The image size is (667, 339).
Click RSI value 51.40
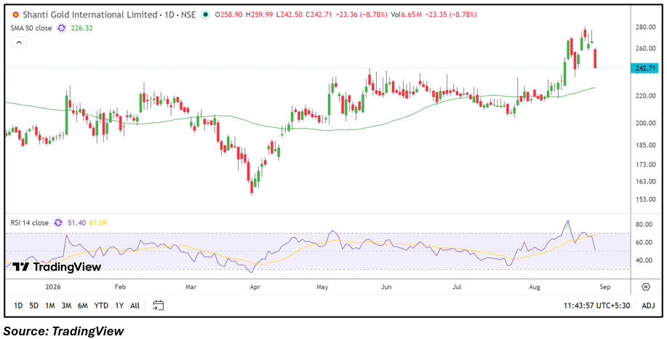(x=76, y=223)
